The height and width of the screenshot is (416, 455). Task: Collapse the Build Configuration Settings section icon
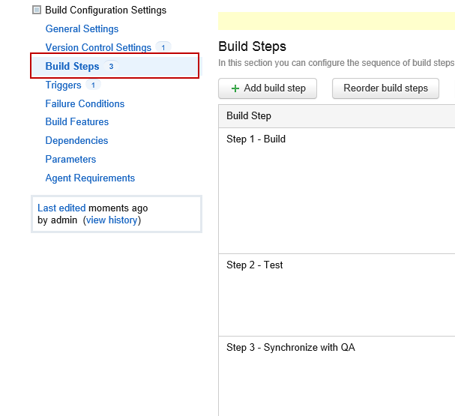(37, 10)
